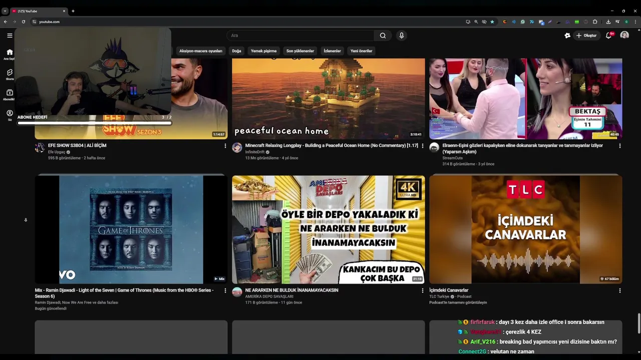This screenshot has height=360, width=641.
Task: Click the StreamCuts channel avatar
Action: [x=434, y=147]
